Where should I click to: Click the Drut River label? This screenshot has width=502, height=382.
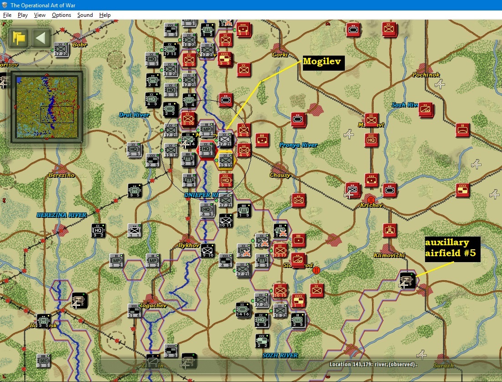[x=134, y=115]
